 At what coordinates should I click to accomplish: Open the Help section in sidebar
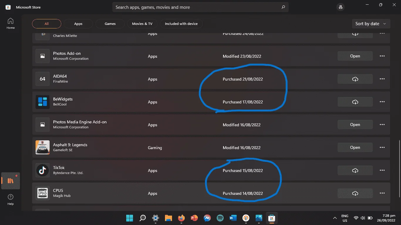tap(11, 199)
